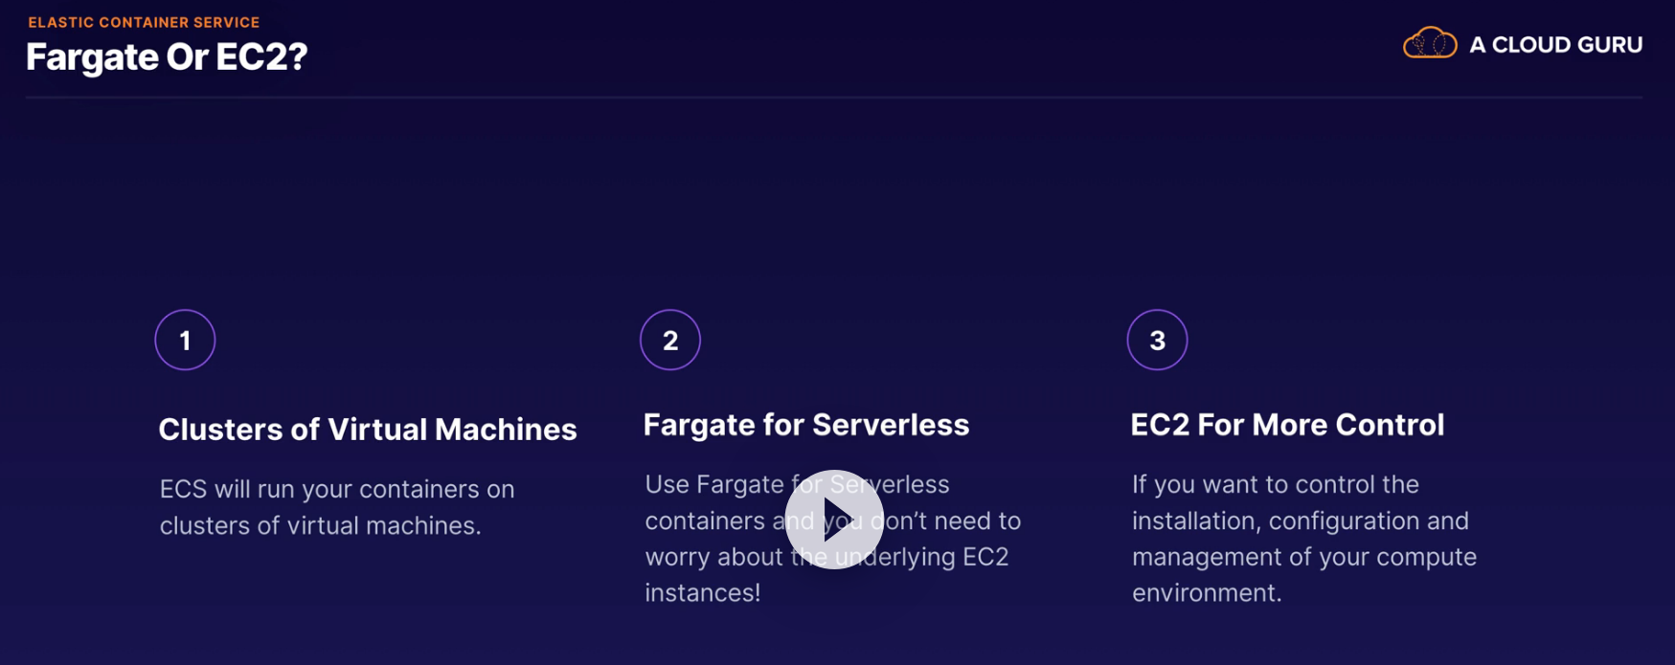Select the numbered circle 2 icon
The width and height of the screenshot is (1675, 665).
(x=670, y=340)
